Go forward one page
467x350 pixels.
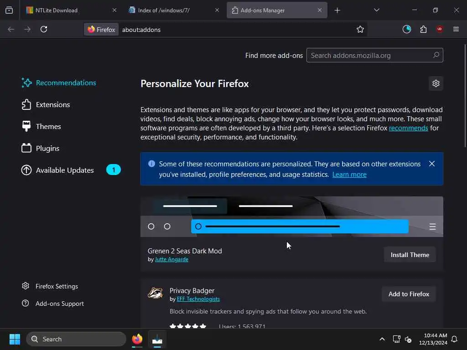click(x=27, y=29)
